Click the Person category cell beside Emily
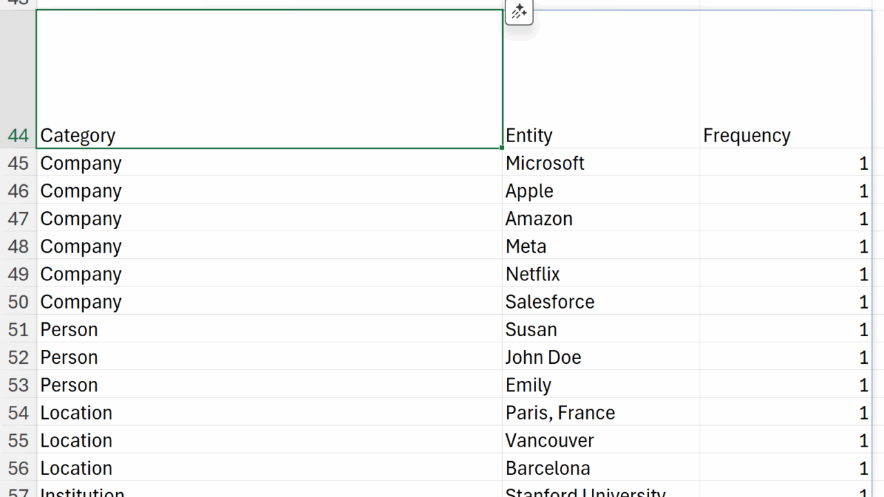The height and width of the screenshot is (497, 884). [269, 384]
